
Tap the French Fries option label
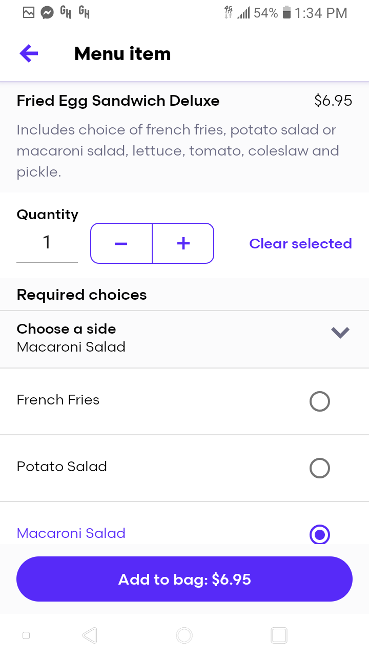coord(58,400)
